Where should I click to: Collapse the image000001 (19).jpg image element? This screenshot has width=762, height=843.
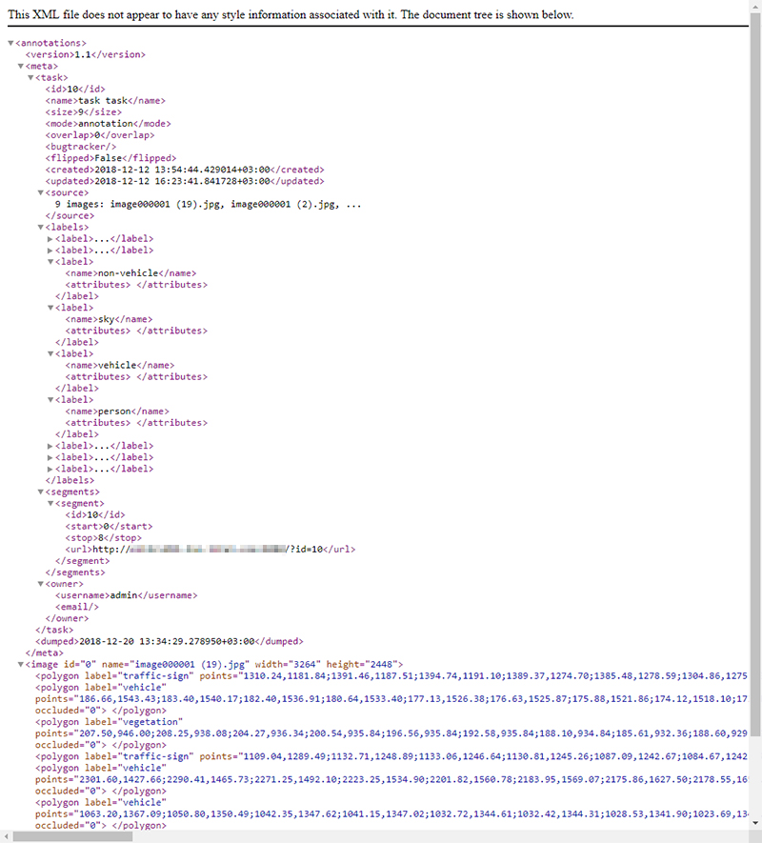20,664
